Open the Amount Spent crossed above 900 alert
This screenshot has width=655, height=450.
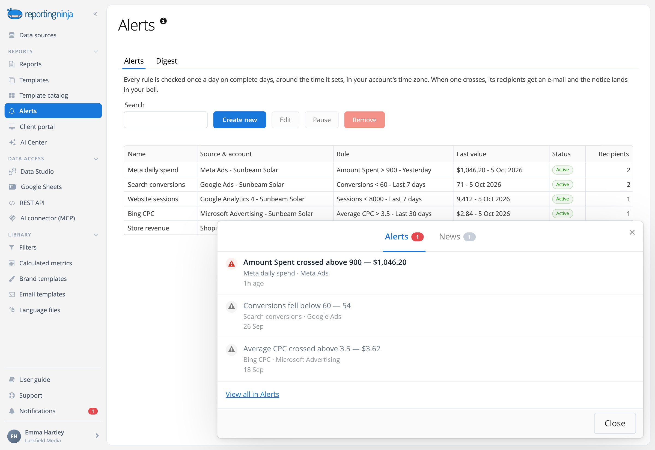pos(430,273)
